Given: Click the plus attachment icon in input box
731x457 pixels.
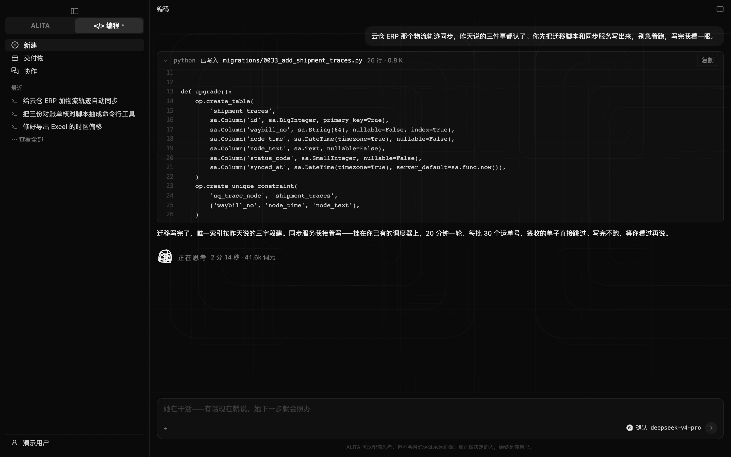Looking at the screenshot, I should point(165,428).
